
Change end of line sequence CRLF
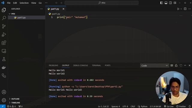[133, 106]
